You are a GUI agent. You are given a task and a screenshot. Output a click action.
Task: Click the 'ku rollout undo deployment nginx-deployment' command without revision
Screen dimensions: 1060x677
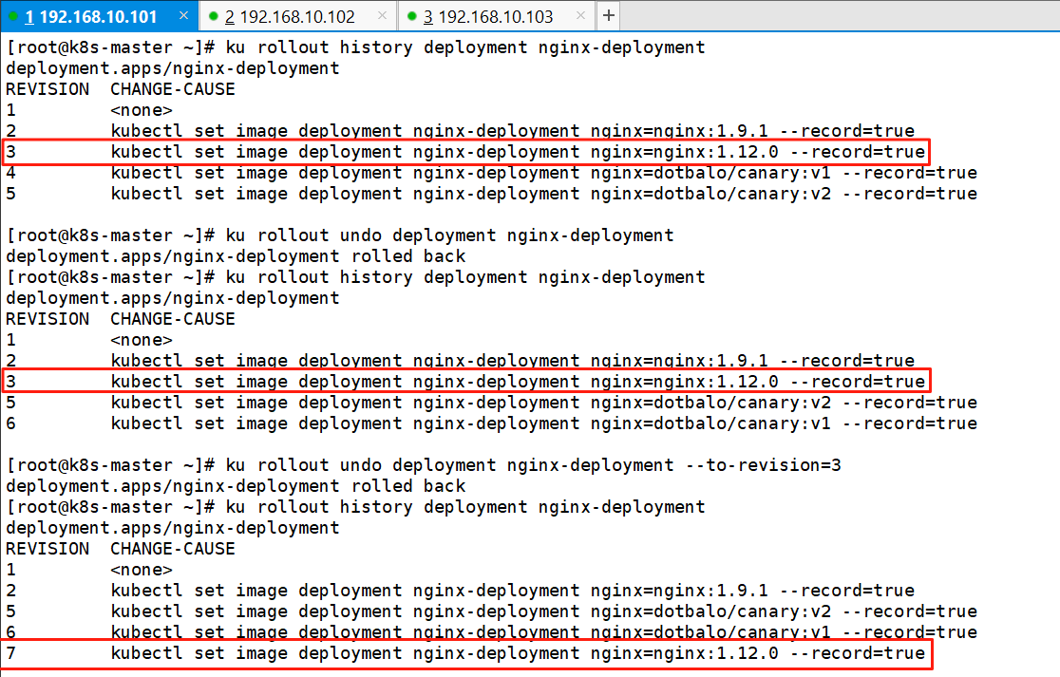tap(449, 235)
